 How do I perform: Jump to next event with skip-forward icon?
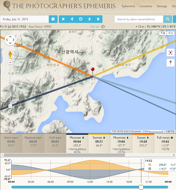tap(98, 19)
